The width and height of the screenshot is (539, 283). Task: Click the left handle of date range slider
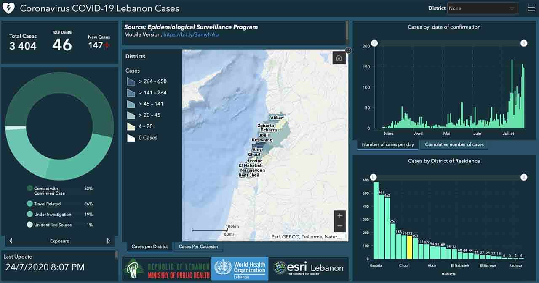pyautogui.click(x=374, y=43)
